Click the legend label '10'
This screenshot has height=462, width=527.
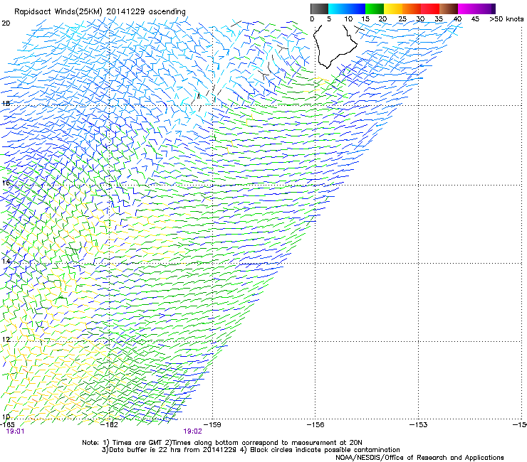coord(348,19)
